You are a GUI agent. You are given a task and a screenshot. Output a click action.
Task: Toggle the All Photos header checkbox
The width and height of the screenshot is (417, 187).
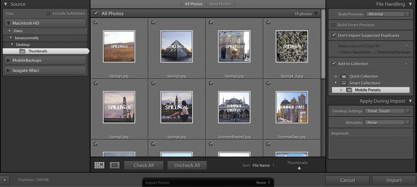click(96, 13)
